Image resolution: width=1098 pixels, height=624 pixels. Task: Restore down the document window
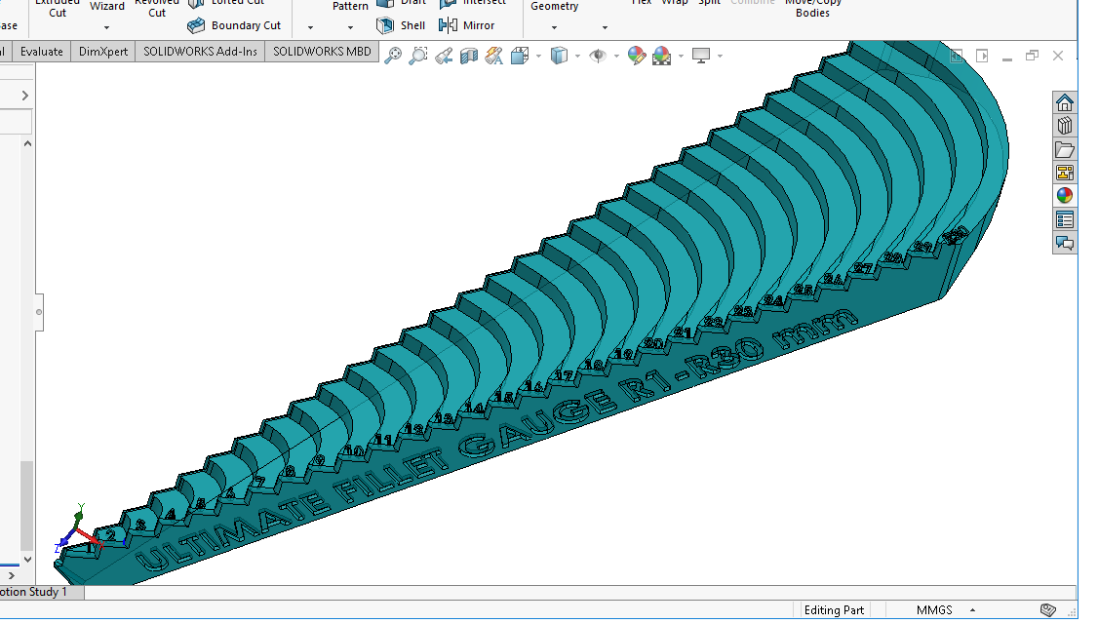1032,56
